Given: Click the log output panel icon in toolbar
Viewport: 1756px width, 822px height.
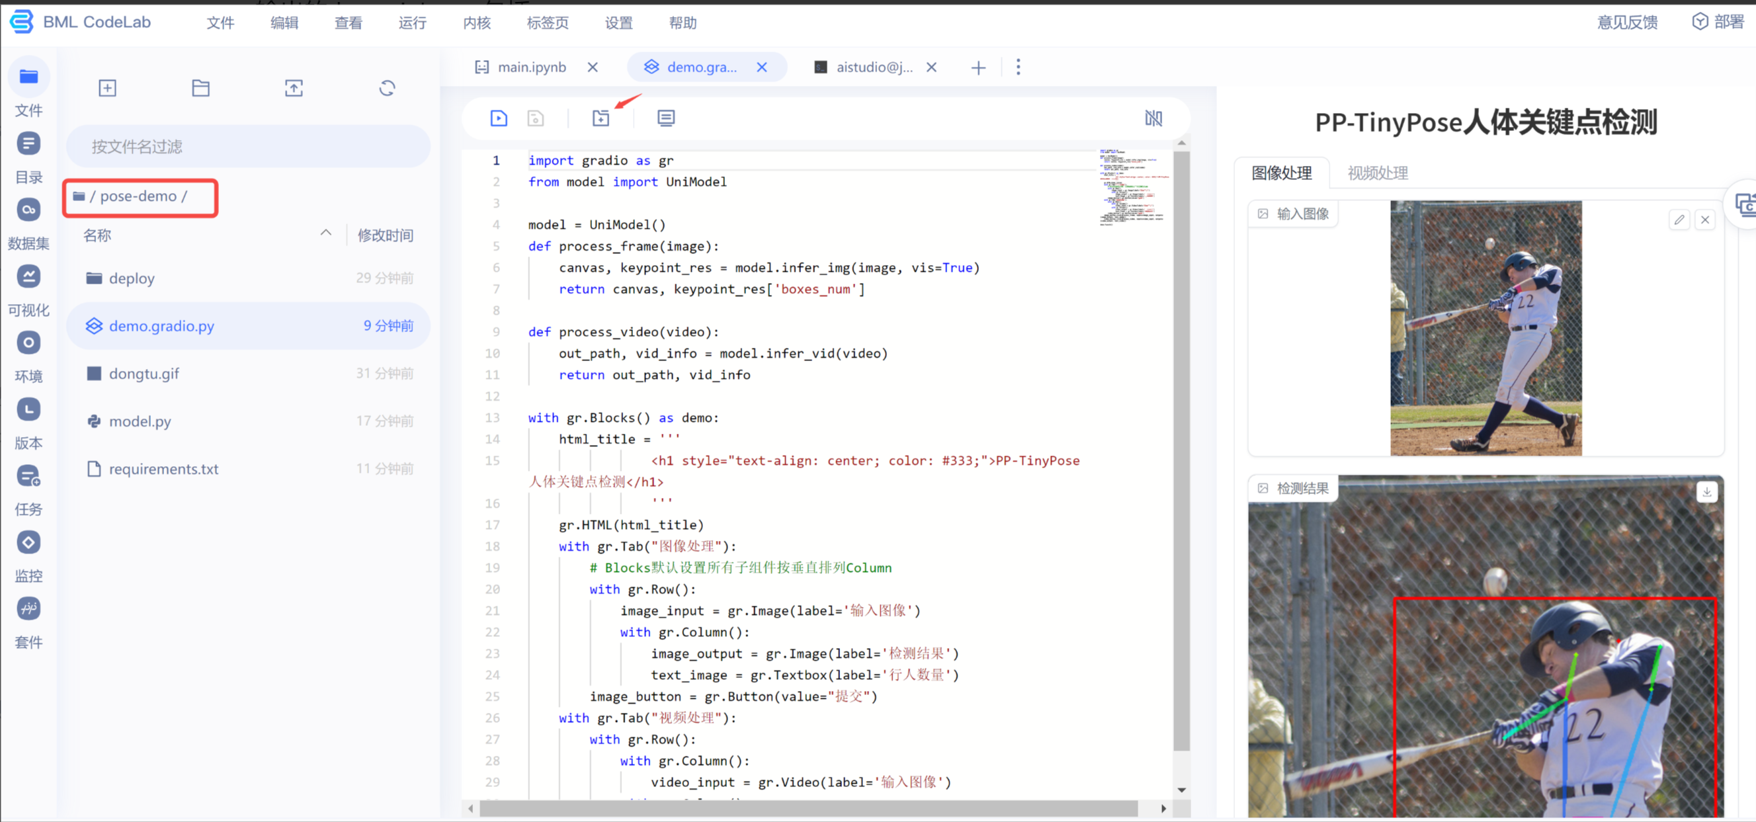Looking at the screenshot, I should tap(666, 118).
